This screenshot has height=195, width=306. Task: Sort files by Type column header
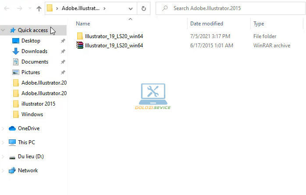[259, 24]
